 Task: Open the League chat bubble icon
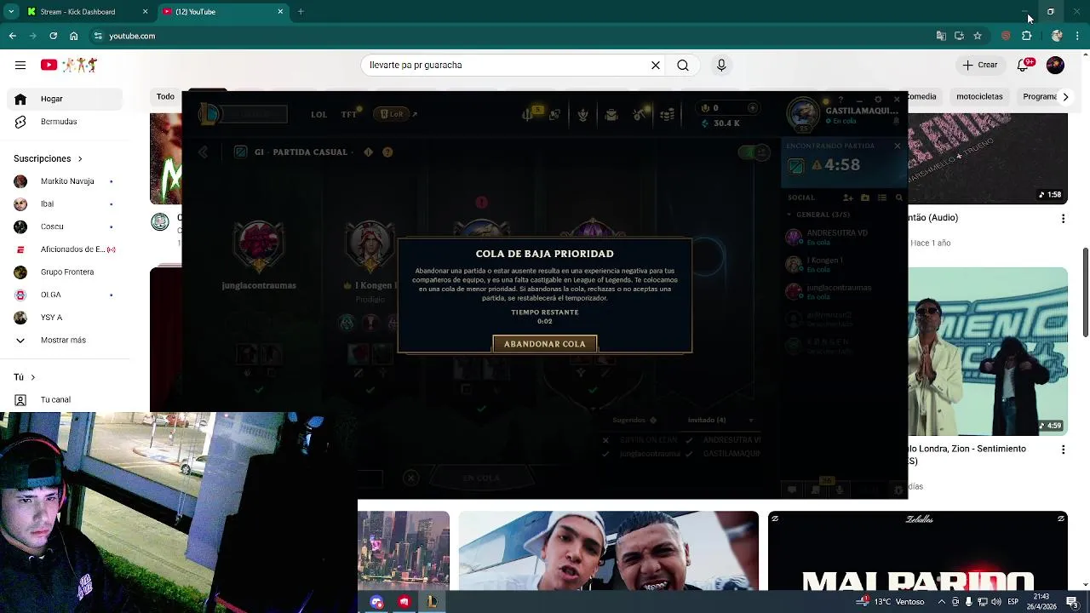(792, 490)
